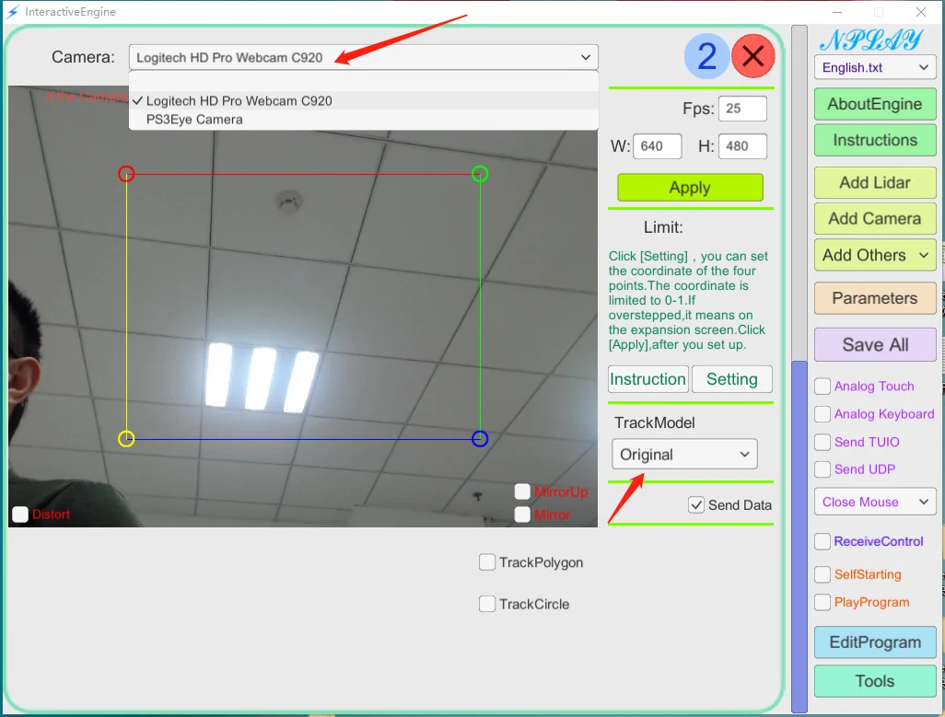Click the Fps input field
This screenshot has height=717, width=945.
click(x=742, y=109)
